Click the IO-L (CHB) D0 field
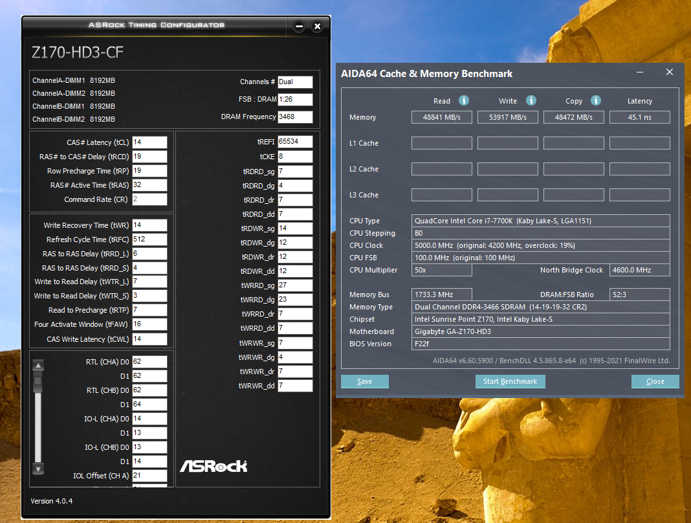This screenshot has width=691, height=523. pyautogui.click(x=150, y=447)
